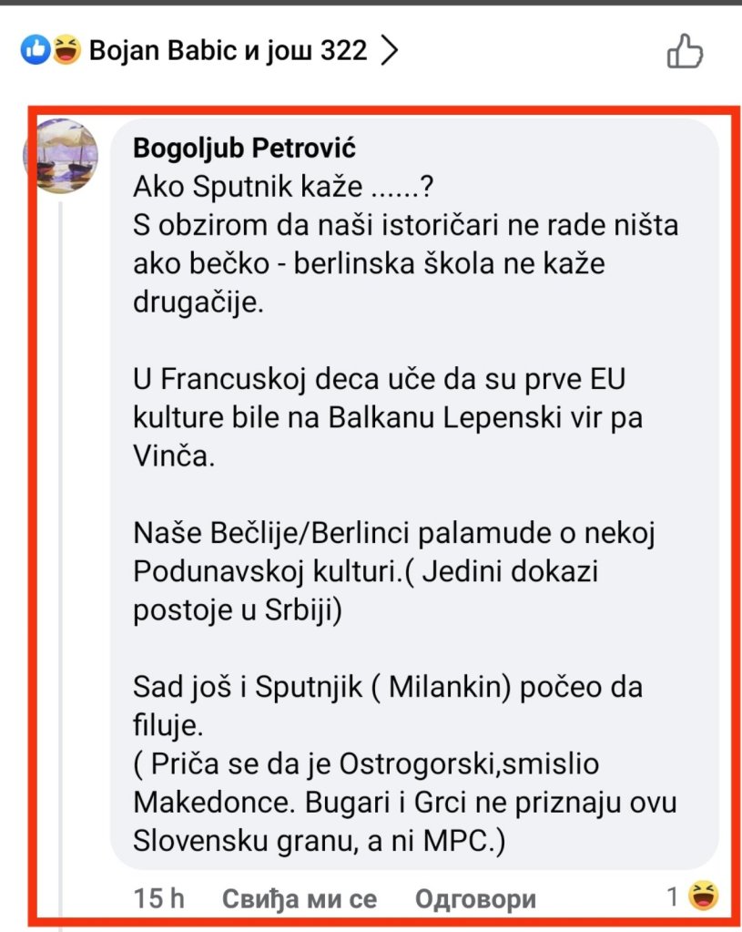Click the Haha emoji on the comment's reactions
This screenshot has height=932, width=742.
coord(702,898)
